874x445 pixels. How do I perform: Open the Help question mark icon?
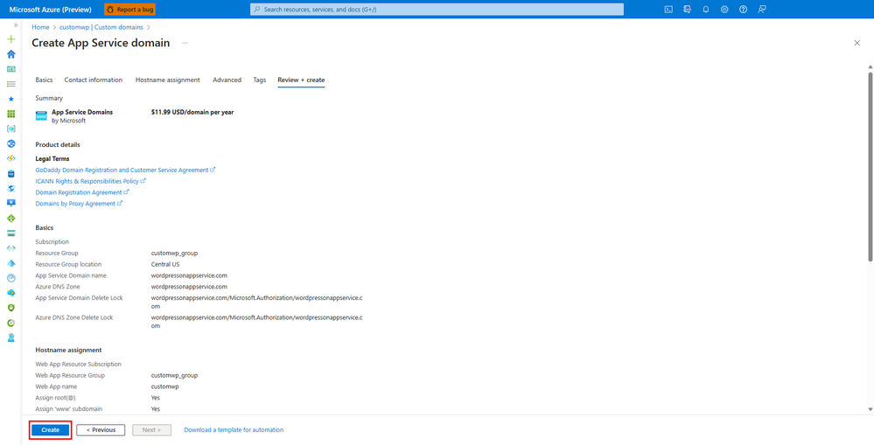(x=743, y=10)
